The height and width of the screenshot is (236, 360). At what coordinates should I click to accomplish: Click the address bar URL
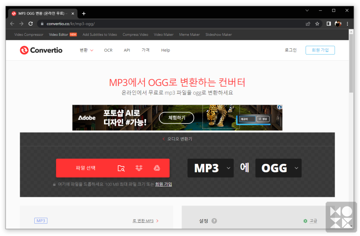click(71, 23)
